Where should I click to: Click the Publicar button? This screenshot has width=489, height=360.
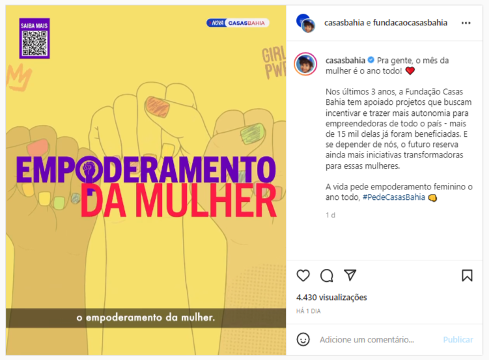click(x=458, y=339)
